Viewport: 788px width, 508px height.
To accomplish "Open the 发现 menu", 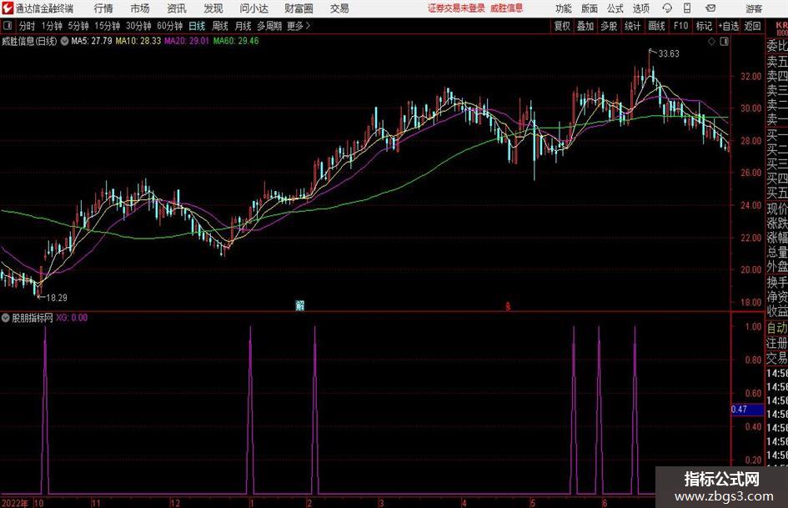I will coord(213,8).
